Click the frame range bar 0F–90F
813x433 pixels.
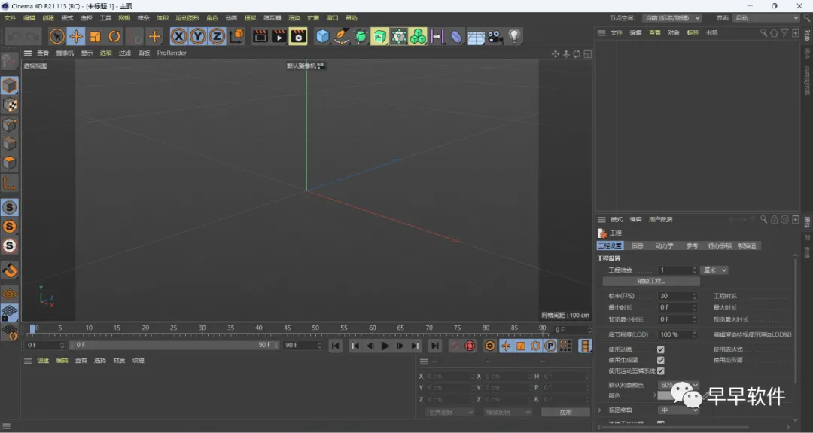pyautogui.click(x=174, y=345)
